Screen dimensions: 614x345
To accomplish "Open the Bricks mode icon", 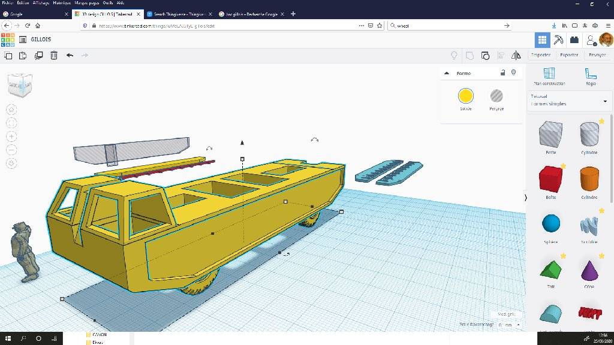I will pos(574,40).
